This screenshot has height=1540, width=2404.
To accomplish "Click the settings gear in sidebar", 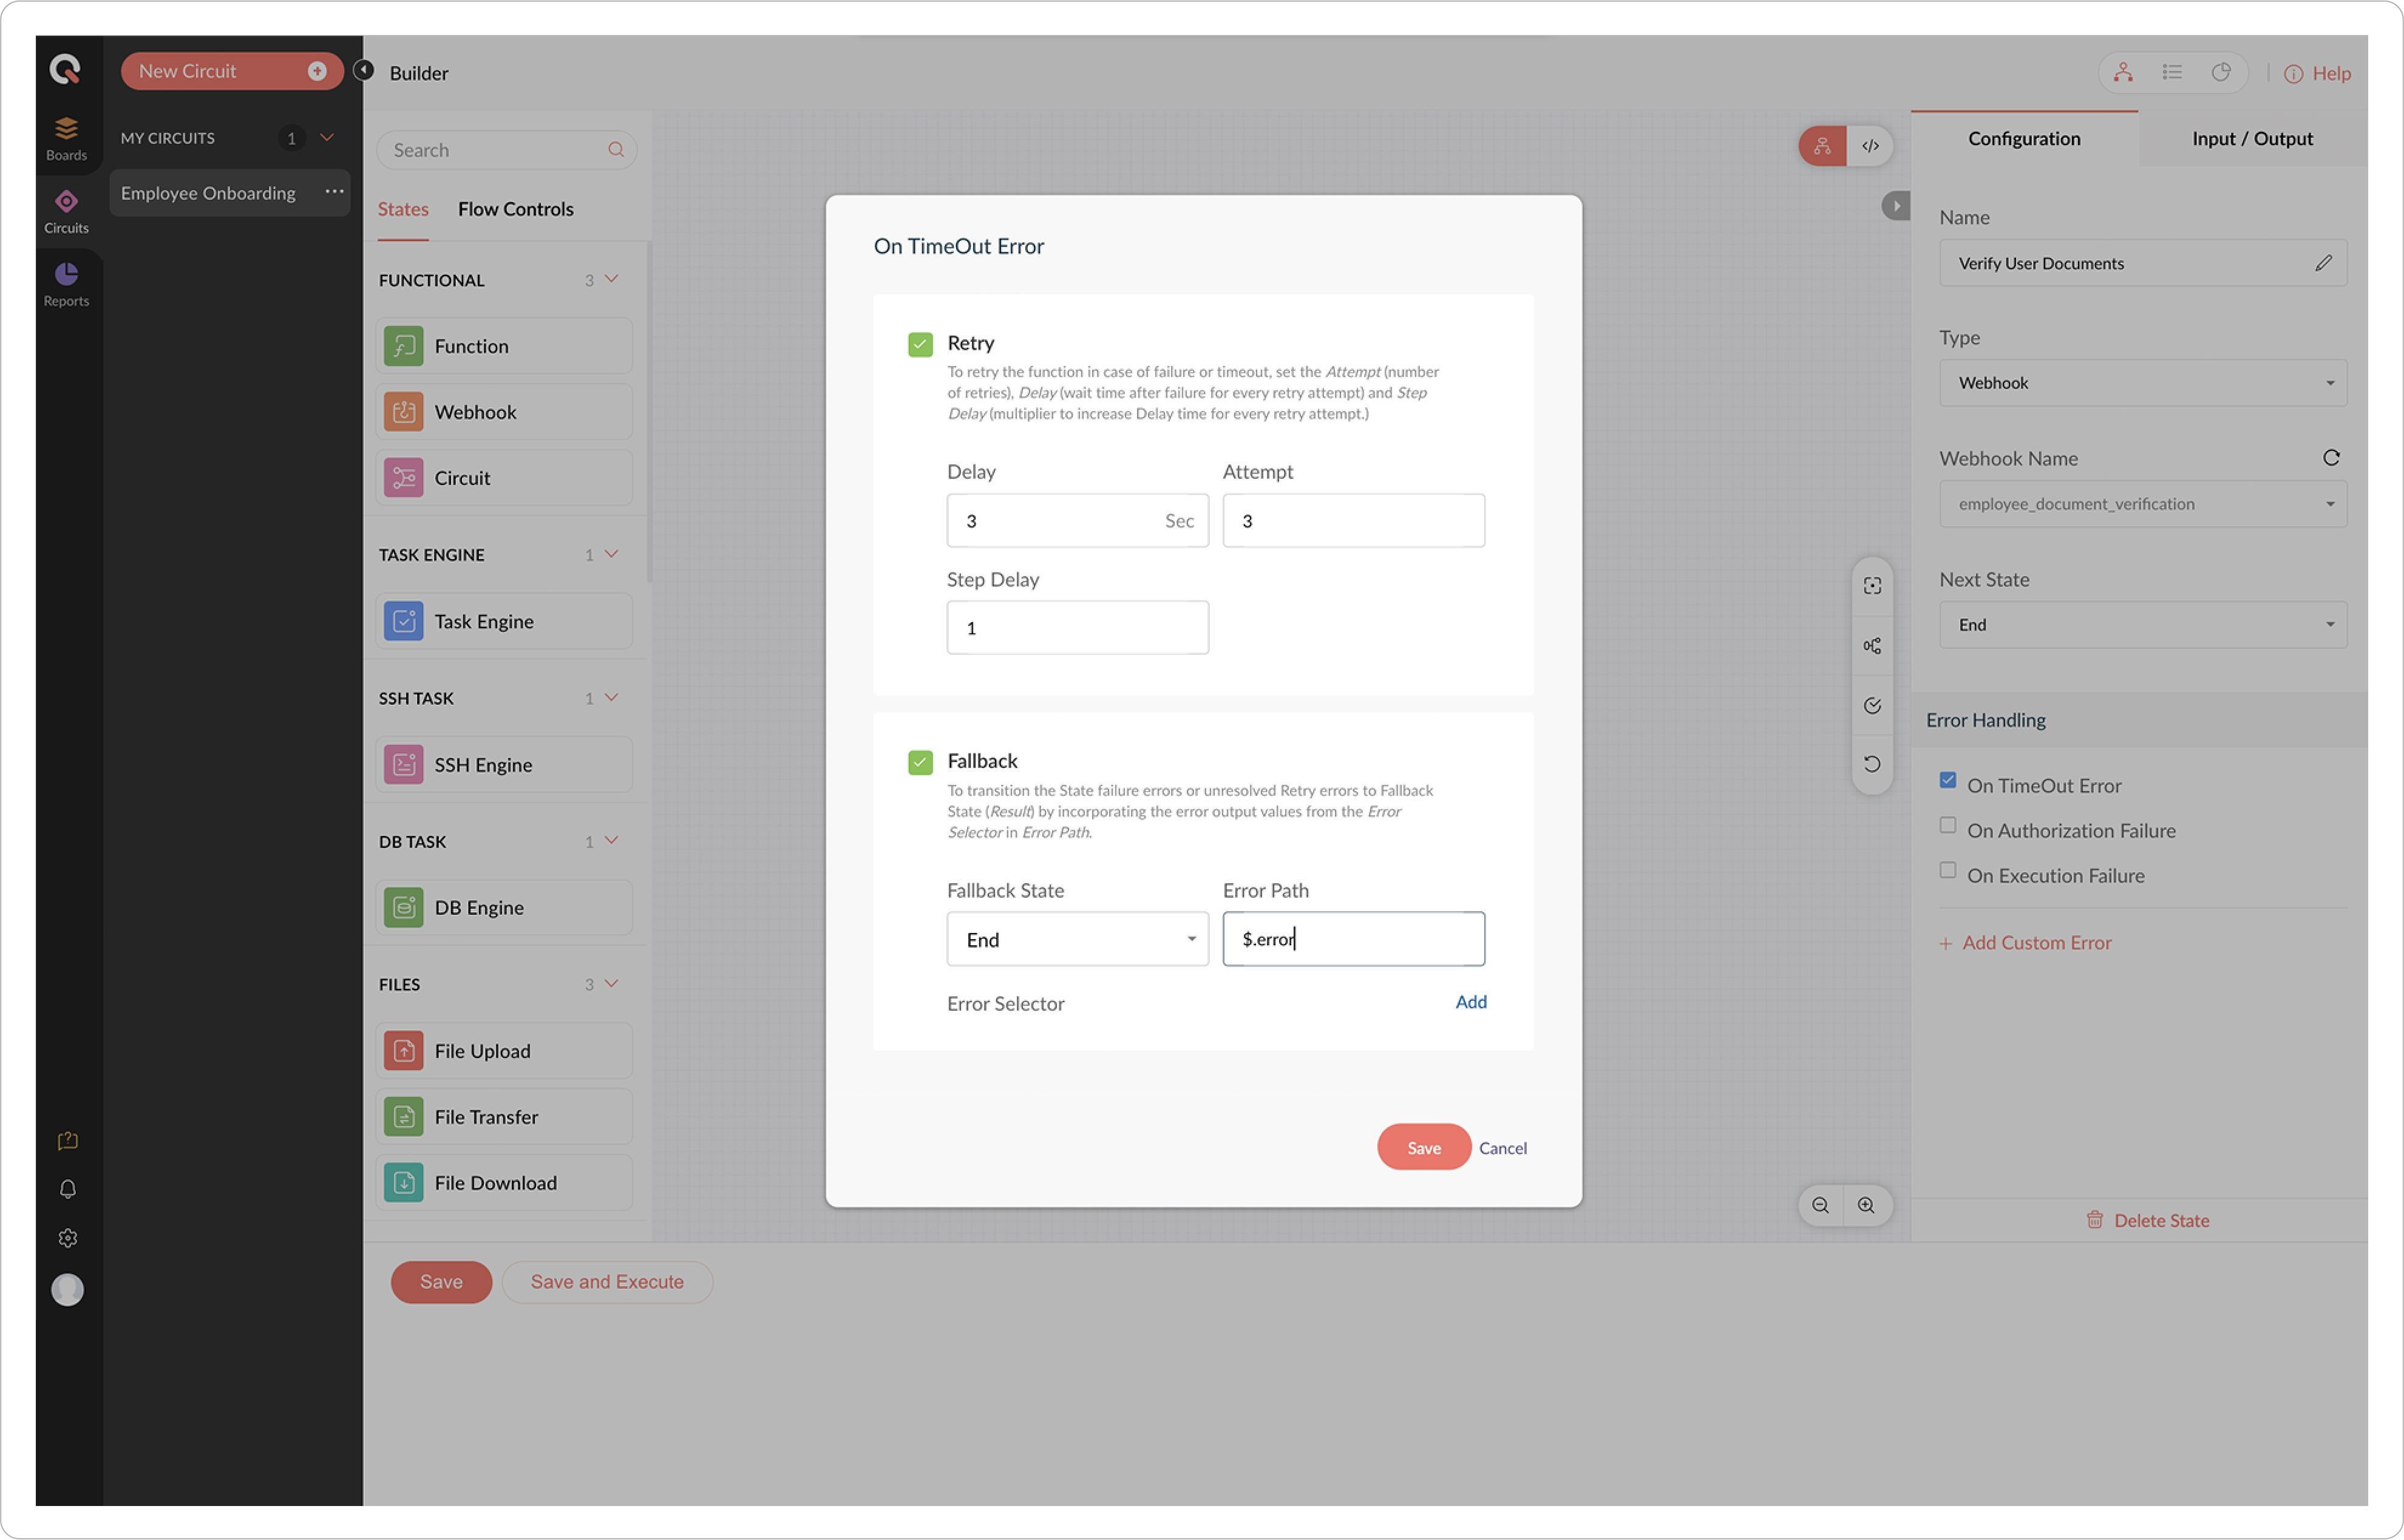I will point(67,1238).
